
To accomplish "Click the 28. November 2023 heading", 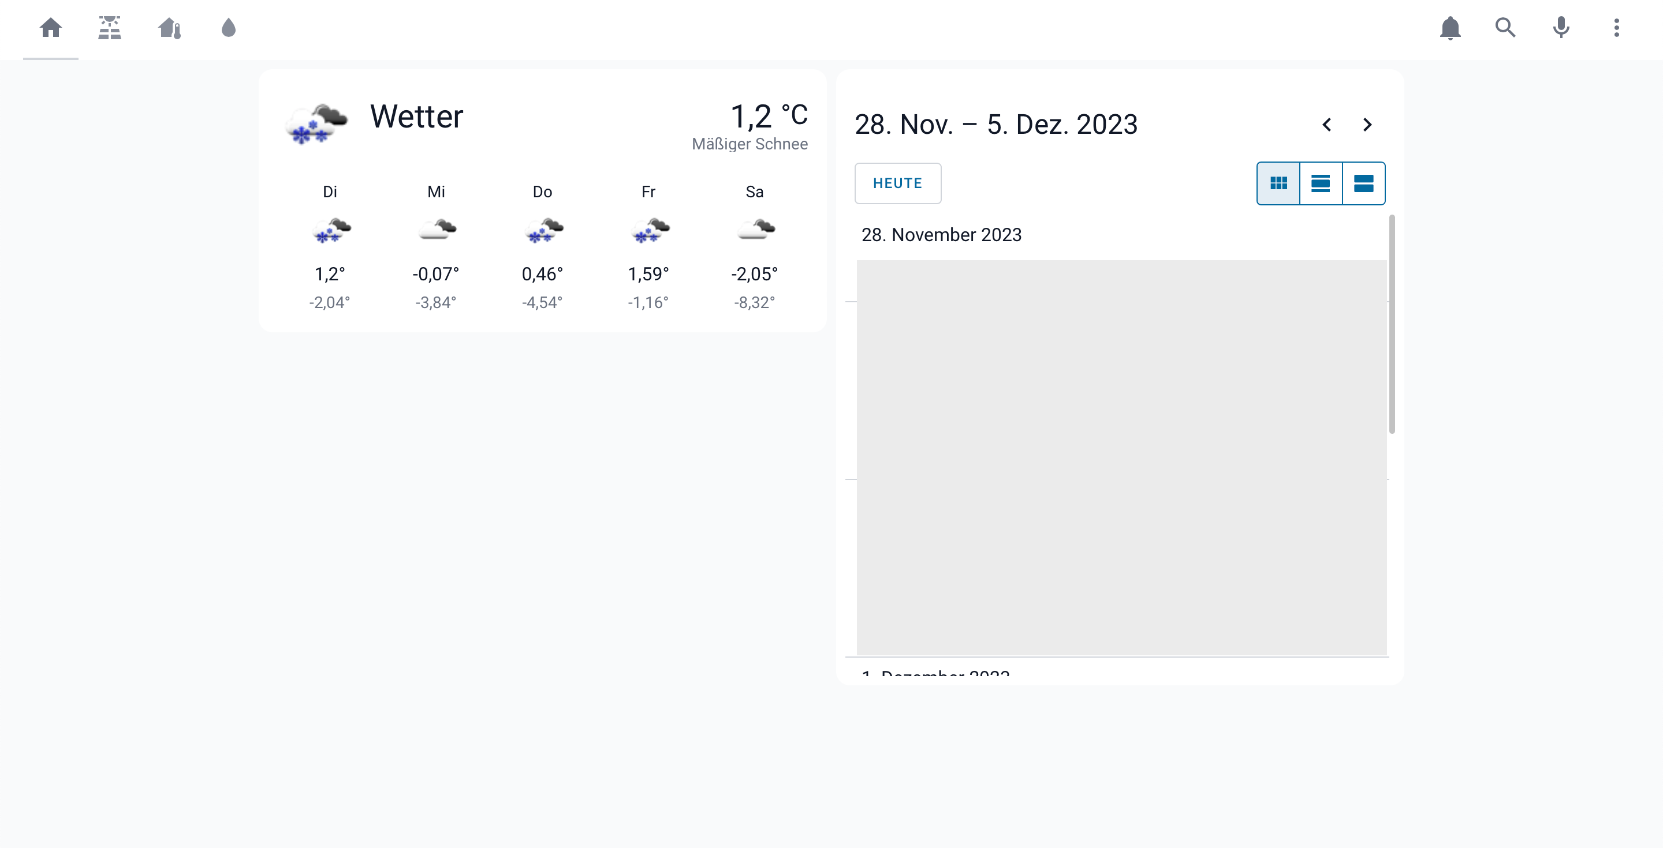I will [x=941, y=235].
